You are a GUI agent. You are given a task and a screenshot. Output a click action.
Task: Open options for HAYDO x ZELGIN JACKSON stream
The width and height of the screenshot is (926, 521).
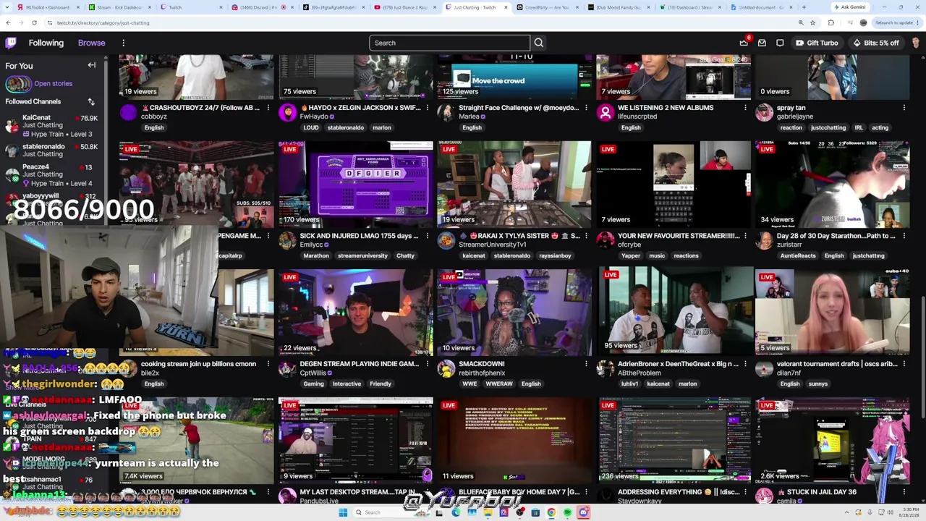pyautogui.click(x=428, y=108)
